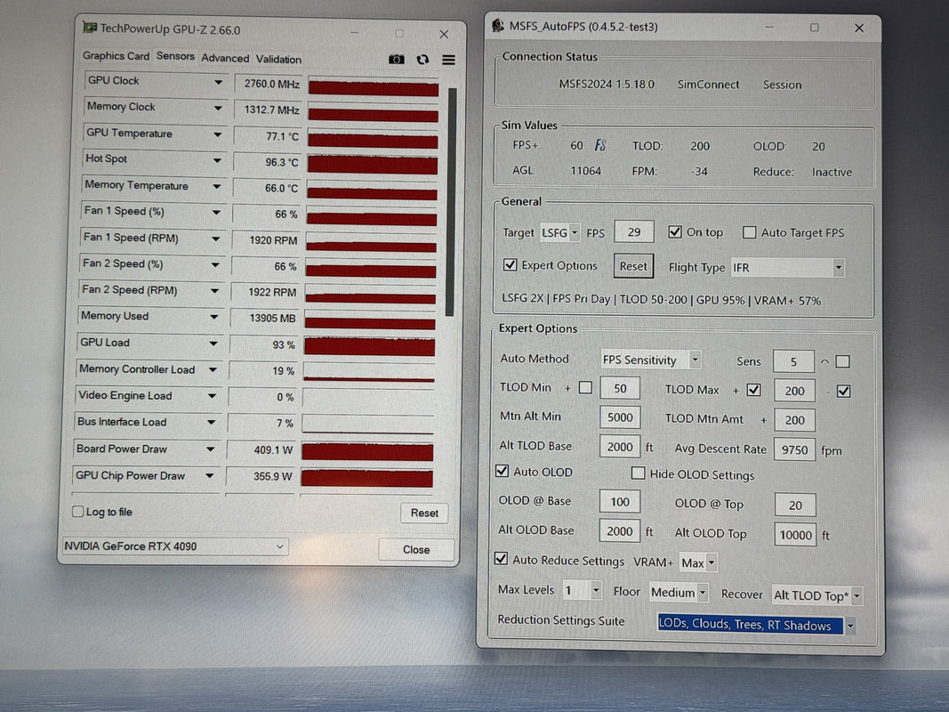
Task: Open the VRAM+ Max dropdown
Action: [x=698, y=563]
